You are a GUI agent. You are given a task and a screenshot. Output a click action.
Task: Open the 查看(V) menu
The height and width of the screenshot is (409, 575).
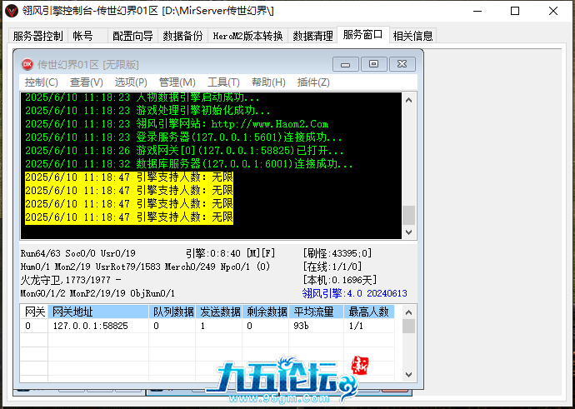point(87,82)
